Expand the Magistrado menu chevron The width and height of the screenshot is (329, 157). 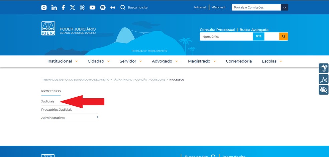(x=215, y=61)
